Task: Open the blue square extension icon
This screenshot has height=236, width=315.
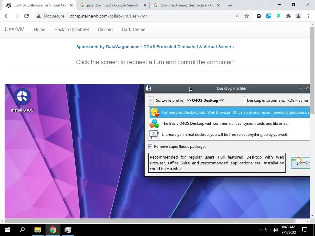Action: (269, 16)
